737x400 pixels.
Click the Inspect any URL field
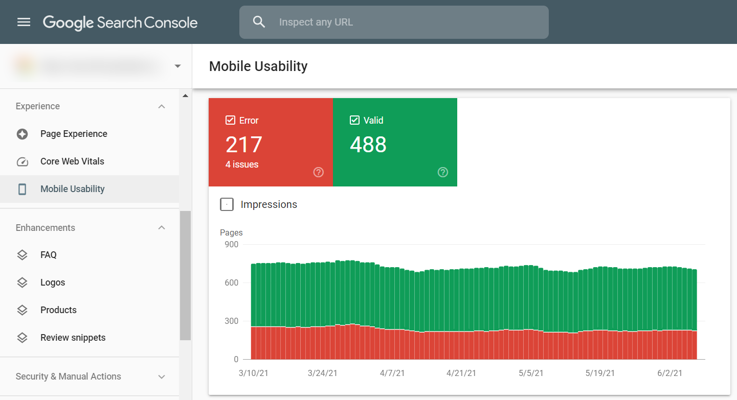click(x=394, y=22)
